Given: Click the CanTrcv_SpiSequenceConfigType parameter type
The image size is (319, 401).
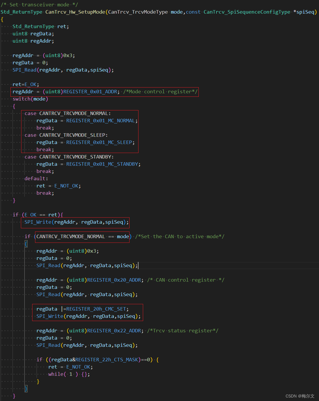Looking at the screenshot, I should pos(247,12).
